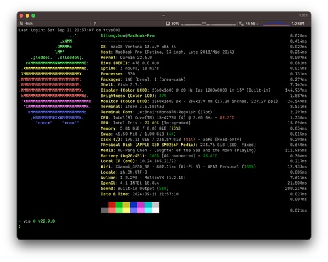328x262 pixels.
Task: Click the Last login line
Action: click(x=69, y=30)
